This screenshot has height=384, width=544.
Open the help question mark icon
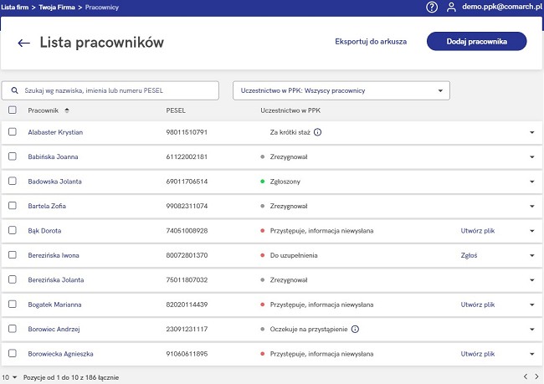click(432, 7)
